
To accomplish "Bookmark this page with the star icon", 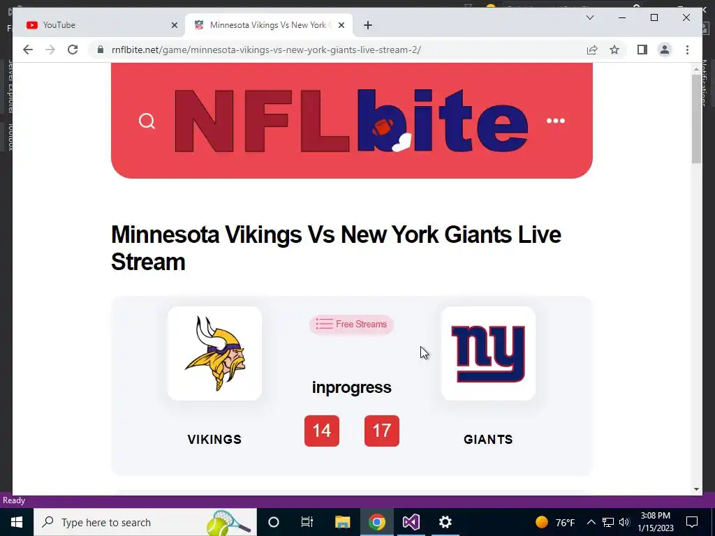I will (x=614, y=50).
